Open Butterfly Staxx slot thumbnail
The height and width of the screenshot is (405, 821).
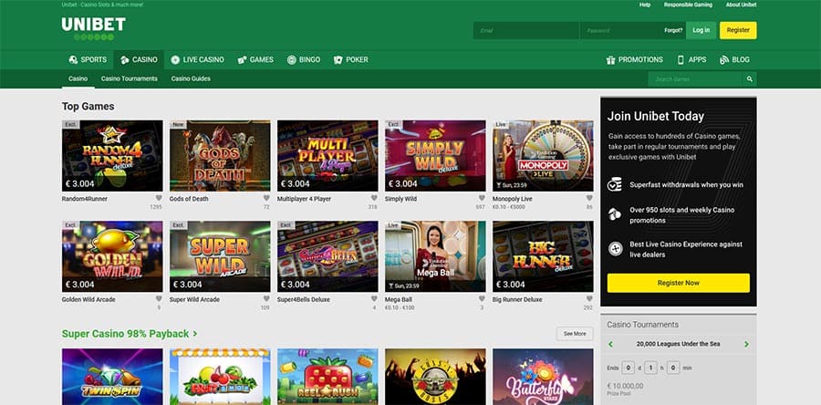point(543,377)
